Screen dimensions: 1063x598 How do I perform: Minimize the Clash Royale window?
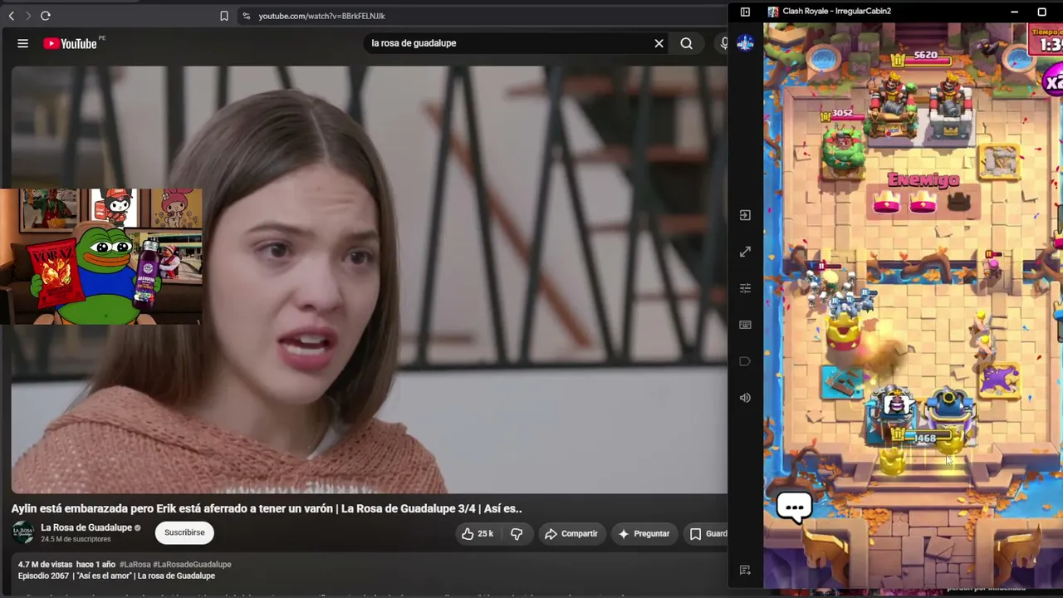point(1014,12)
